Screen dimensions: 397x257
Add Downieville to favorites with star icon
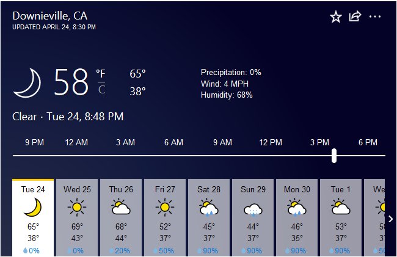coord(336,17)
